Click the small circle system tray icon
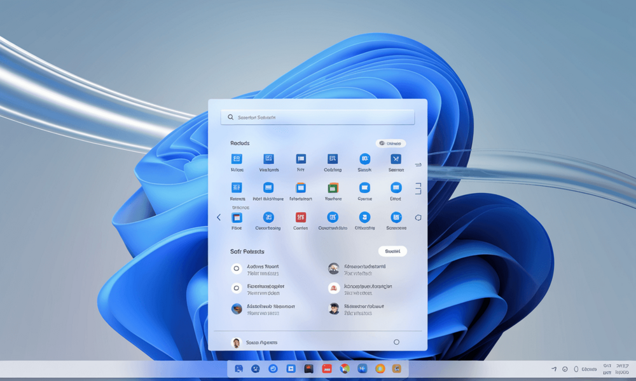Screen dimensions: 636x381 coord(565,369)
